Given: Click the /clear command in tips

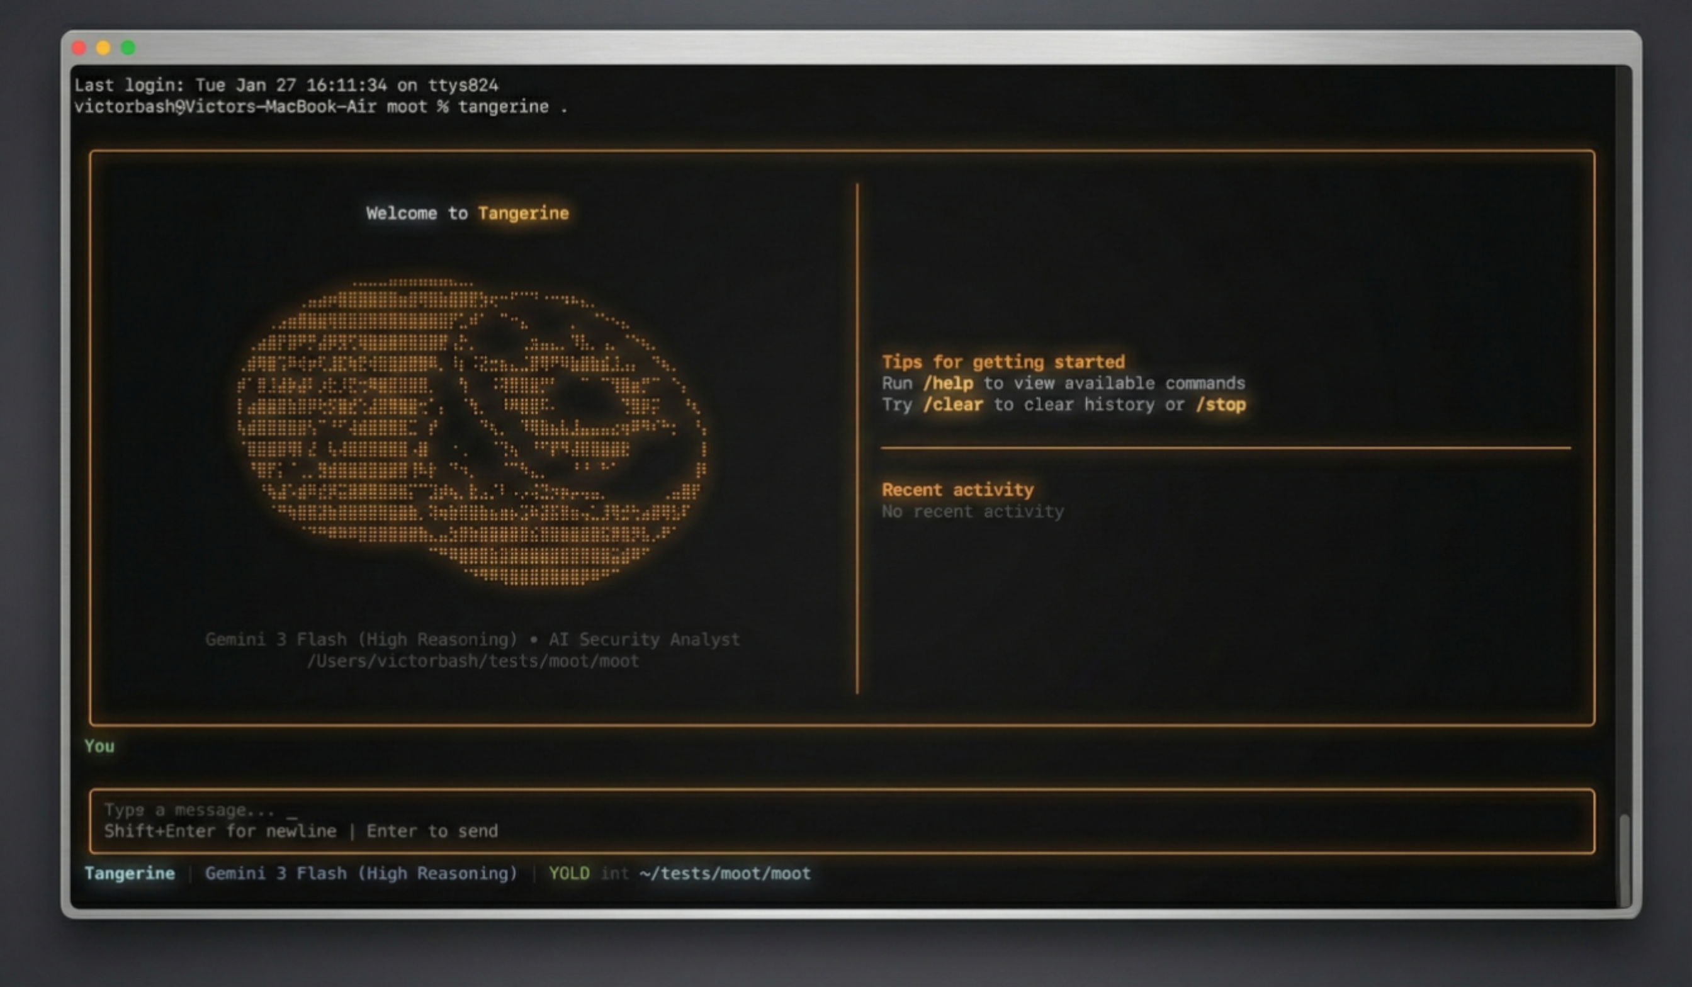Looking at the screenshot, I should point(952,405).
